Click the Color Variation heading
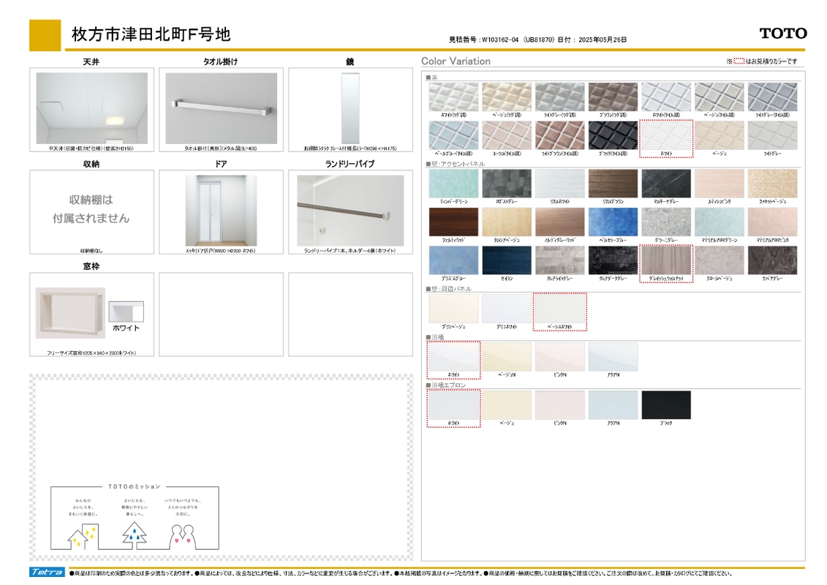The width and height of the screenshot is (827, 585). (456, 61)
